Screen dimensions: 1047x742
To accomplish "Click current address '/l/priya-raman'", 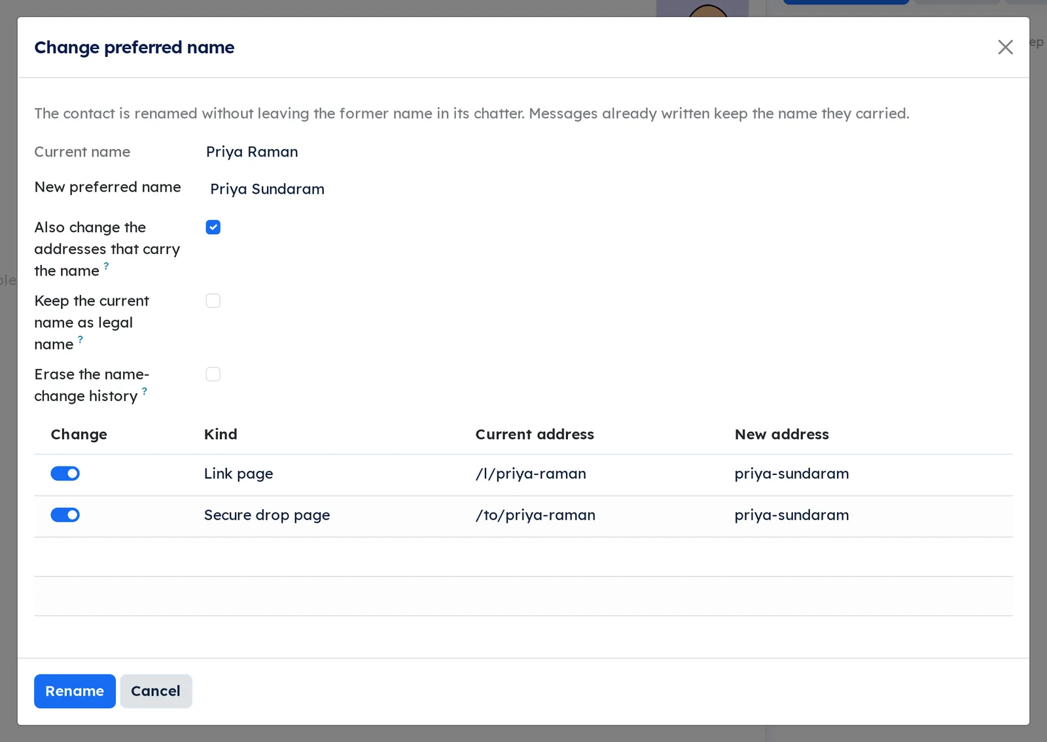I will [x=531, y=474].
